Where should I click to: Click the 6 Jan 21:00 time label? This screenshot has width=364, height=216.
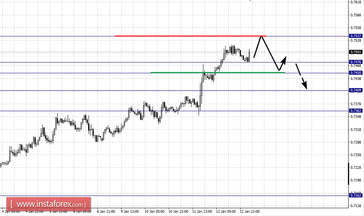[106, 212]
